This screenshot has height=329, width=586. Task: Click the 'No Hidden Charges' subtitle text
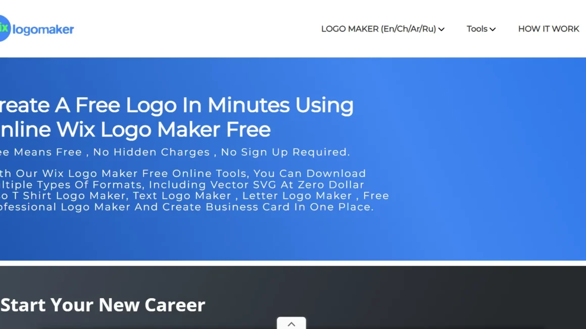(x=152, y=152)
